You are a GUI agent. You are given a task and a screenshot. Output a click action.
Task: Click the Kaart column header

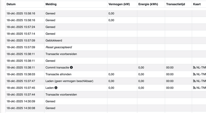click(x=197, y=4)
